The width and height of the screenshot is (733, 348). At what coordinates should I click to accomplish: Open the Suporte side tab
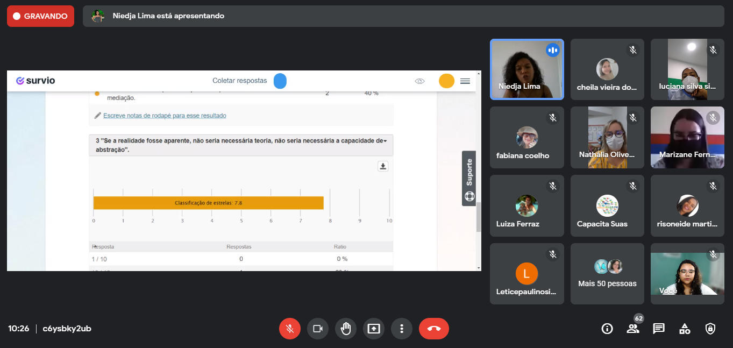click(469, 178)
